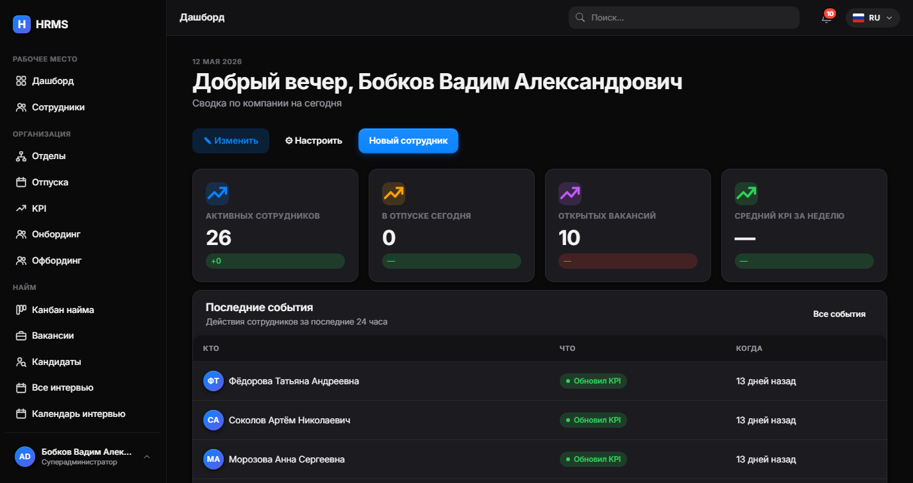Click Последние события heading

(x=259, y=307)
